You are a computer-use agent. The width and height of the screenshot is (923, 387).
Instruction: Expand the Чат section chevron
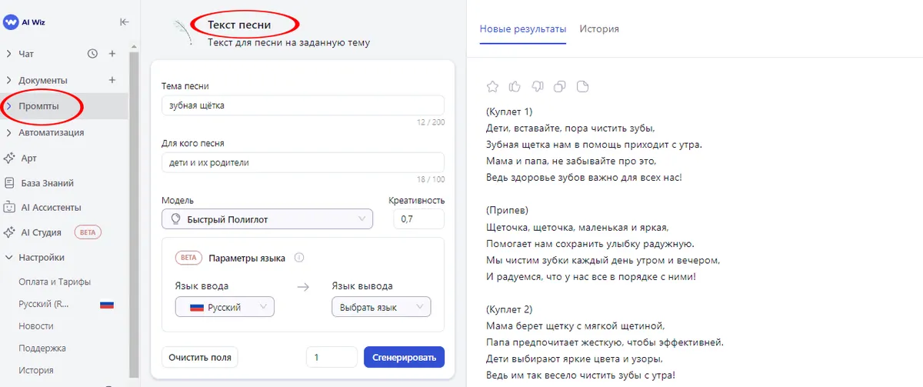coord(8,54)
